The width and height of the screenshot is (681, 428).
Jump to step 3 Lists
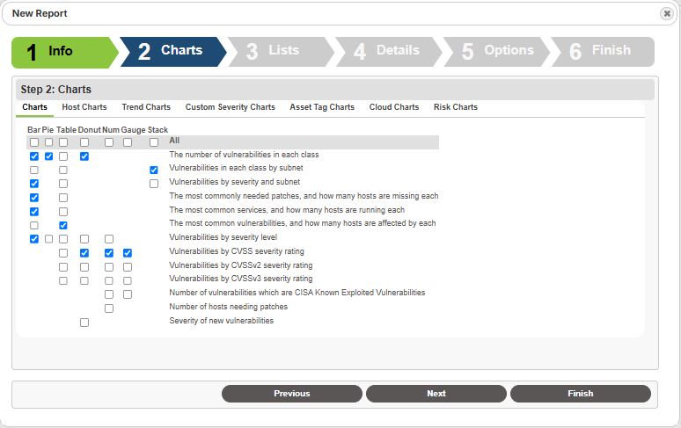[x=280, y=52]
